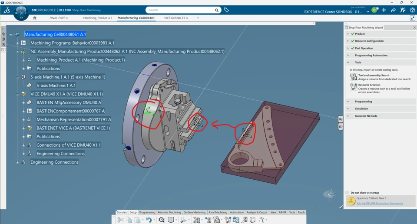Click Resource Creation text in wizard
The height and width of the screenshot is (224, 417).
click(x=369, y=85)
